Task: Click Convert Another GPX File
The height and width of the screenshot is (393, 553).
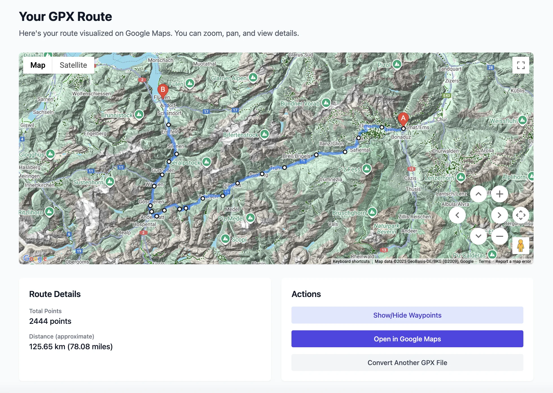Action: pyautogui.click(x=407, y=363)
